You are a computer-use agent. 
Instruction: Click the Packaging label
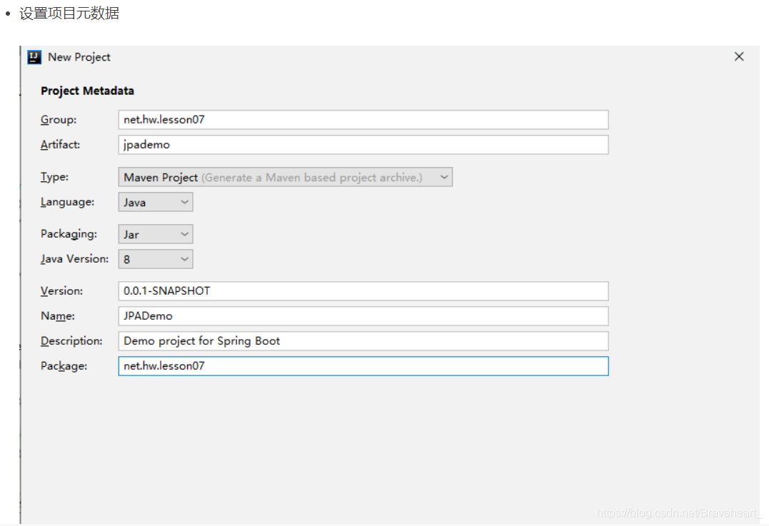tap(69, 234)
